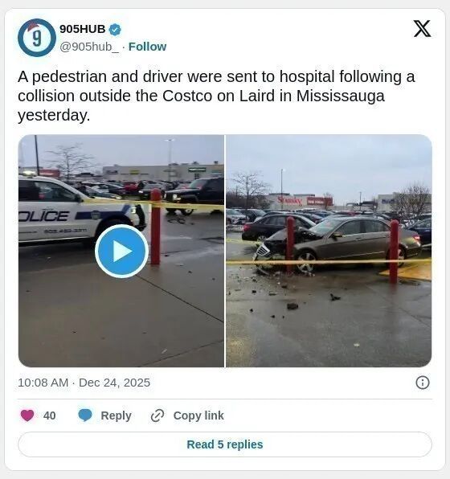Follow the 905hub_ account
The width and height of the screenshot is (450, 479).
(x=147, y=47)
